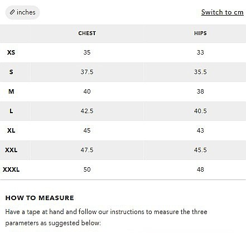Click chest value 45 for XL
This screenshot has width=246, height=233.
point(87,130)
